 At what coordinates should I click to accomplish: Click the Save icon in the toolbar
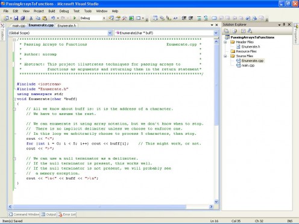(x=16, y=18)
